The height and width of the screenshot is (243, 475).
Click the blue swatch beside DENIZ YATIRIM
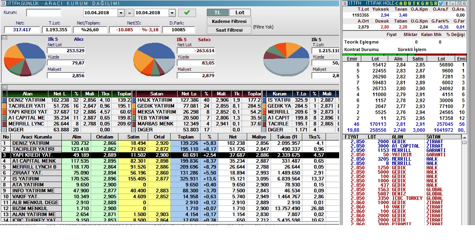click(x=4, y=100)
